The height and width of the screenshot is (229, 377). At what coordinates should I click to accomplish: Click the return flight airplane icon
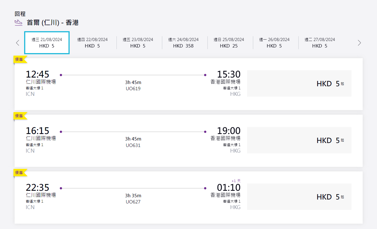click(x=18, y=23)
